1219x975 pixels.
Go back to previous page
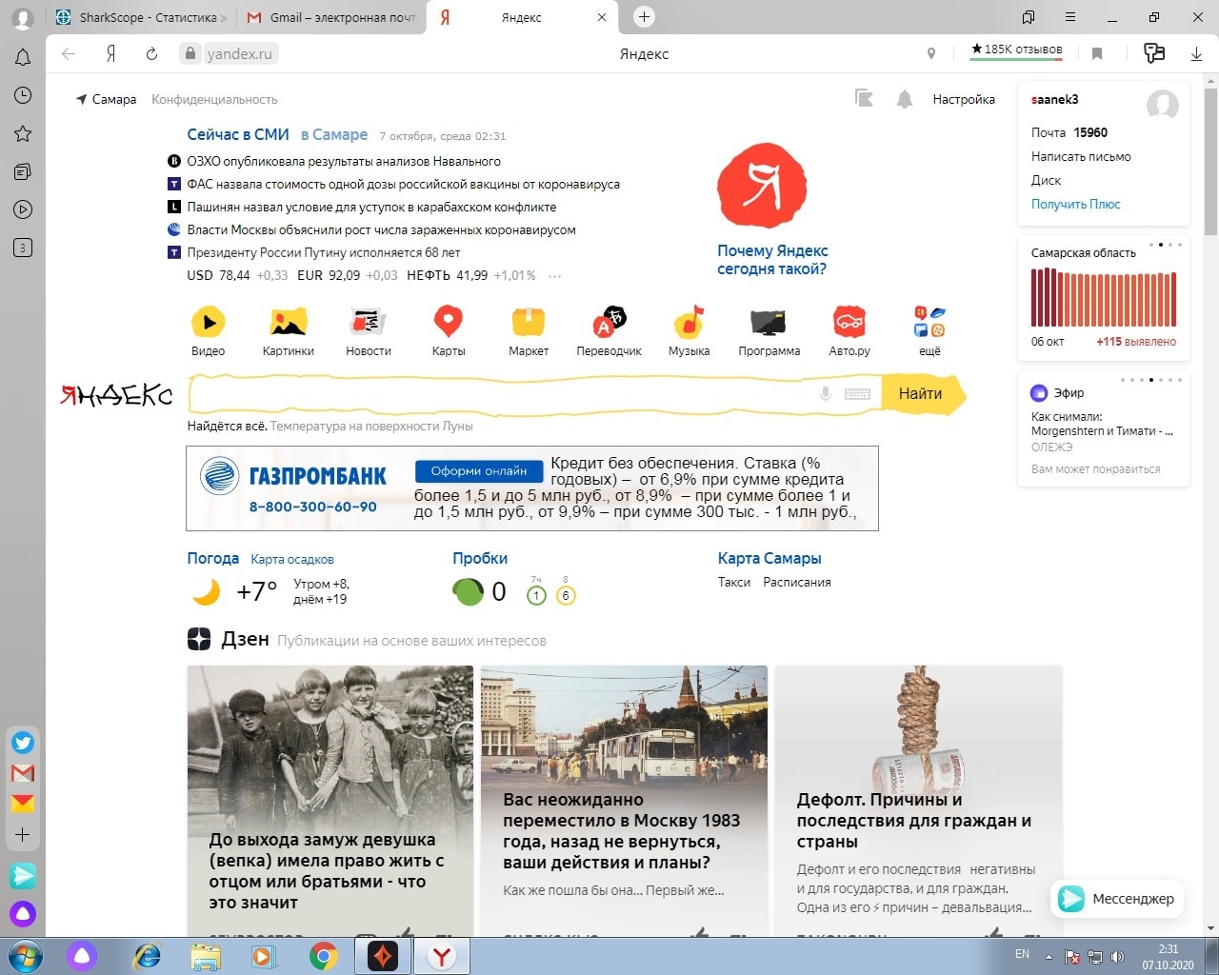[x=69, y=54]
